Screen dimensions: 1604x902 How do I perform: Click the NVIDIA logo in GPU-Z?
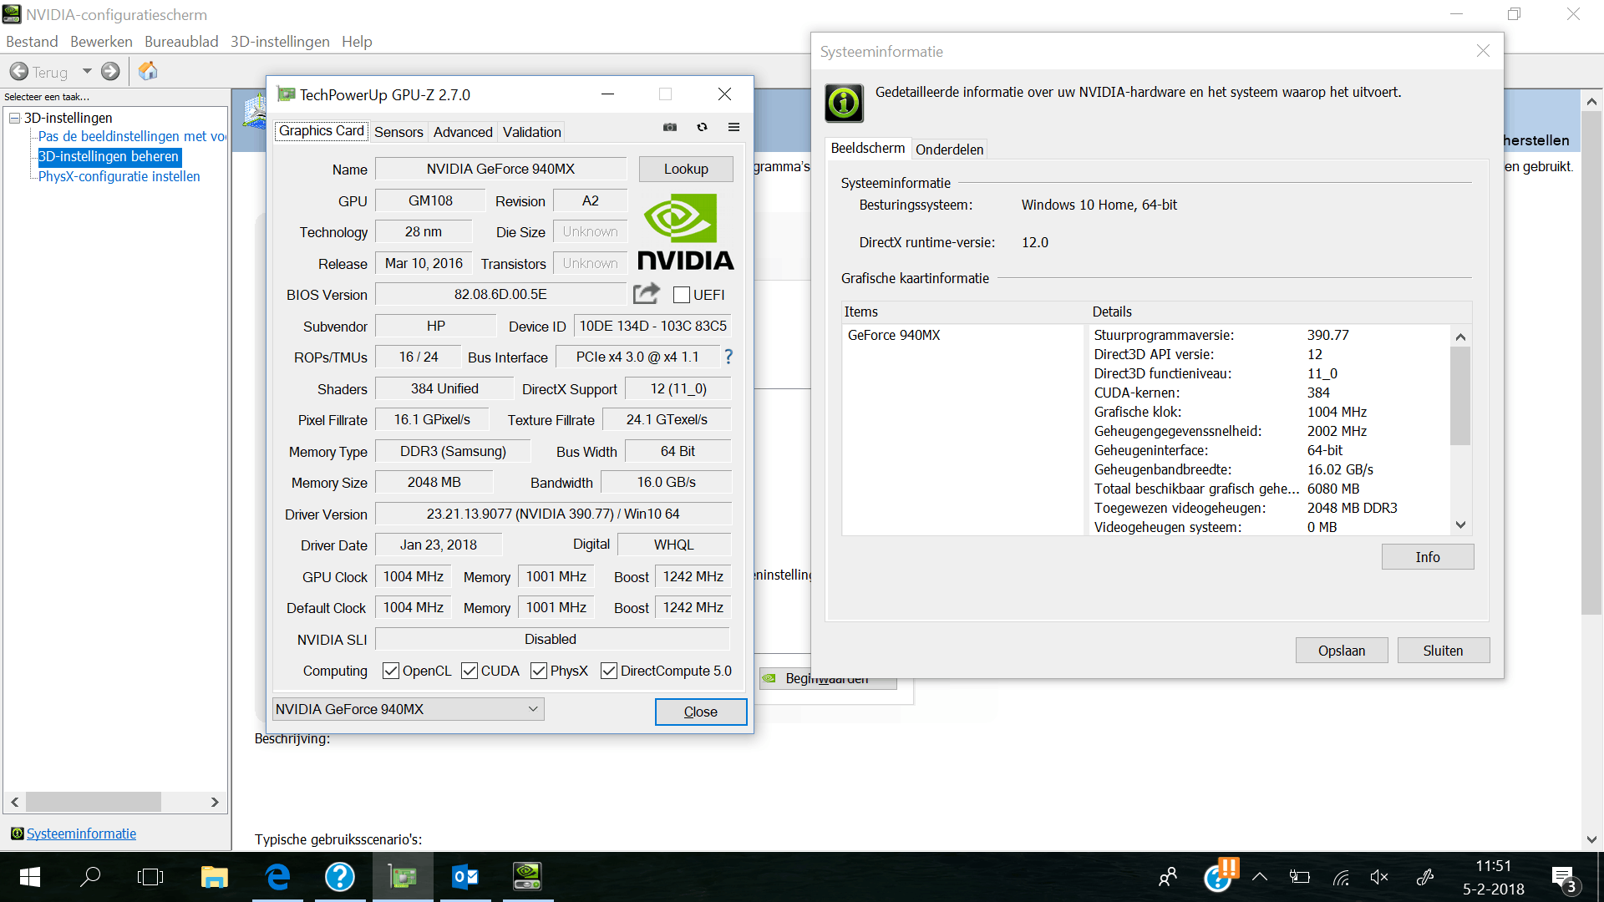(685, 232)
